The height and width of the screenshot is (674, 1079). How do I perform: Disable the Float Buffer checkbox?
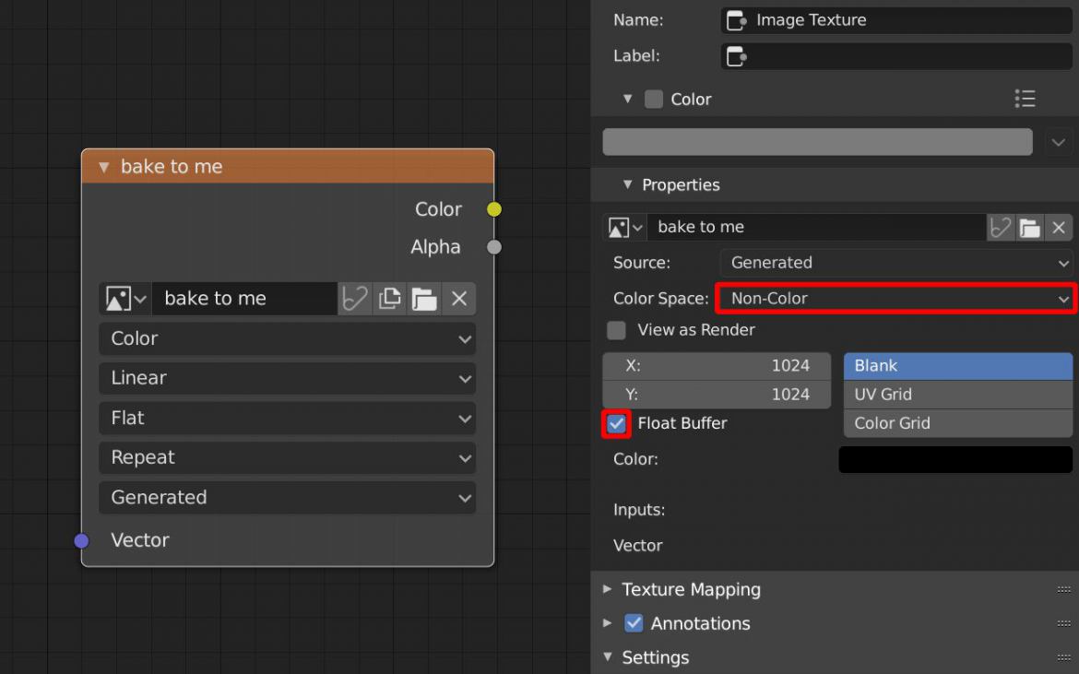coord(617,424)
